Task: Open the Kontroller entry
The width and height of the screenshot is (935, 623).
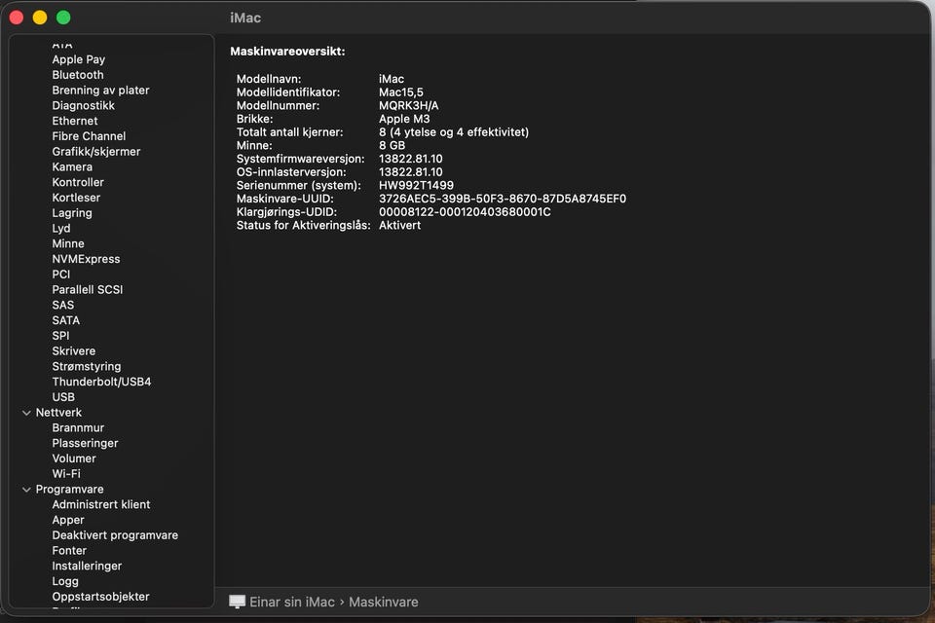Action: pos(78,182)
